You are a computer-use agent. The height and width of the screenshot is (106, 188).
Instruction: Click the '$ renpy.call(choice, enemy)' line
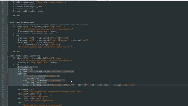pos(29,11)
